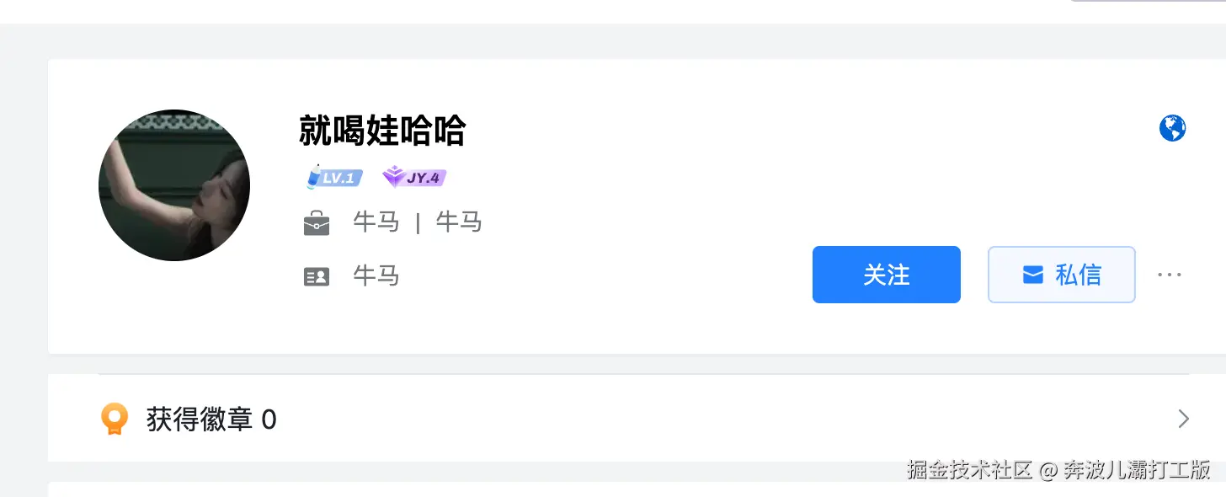Click the 牛马 job title next to the briefcase
This screenshot has height=497, width=1226.
point(376,222)
